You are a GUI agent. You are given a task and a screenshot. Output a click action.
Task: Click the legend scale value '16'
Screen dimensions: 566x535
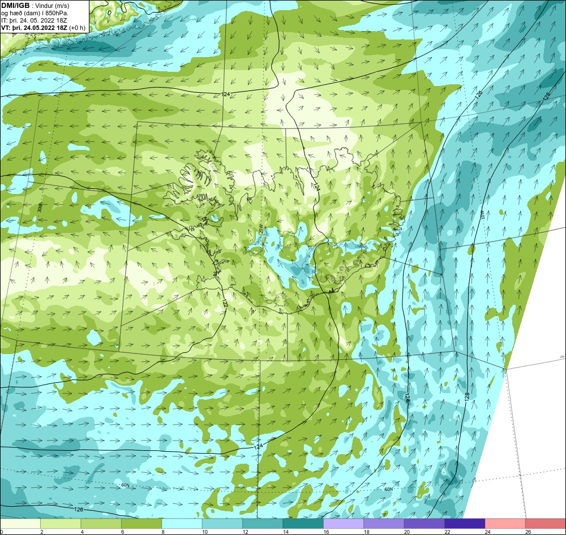[327, 532]
